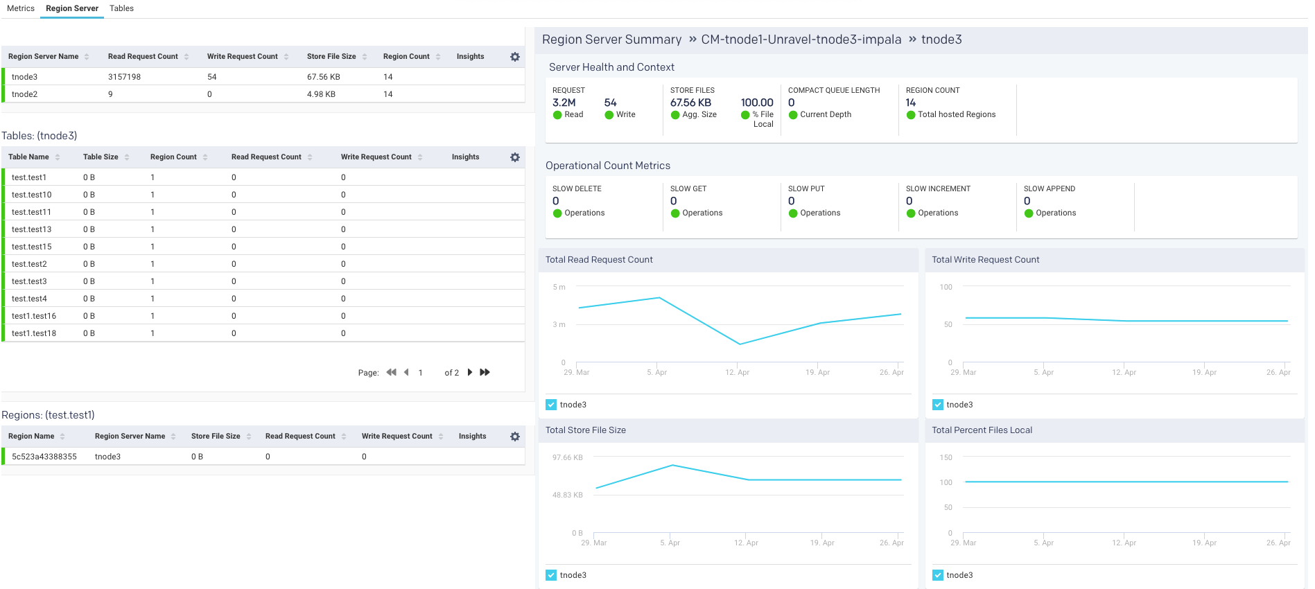Select region 5c523a43388355 row
The width and height of the screenshot is (1315, 589).
coord(263,457)
